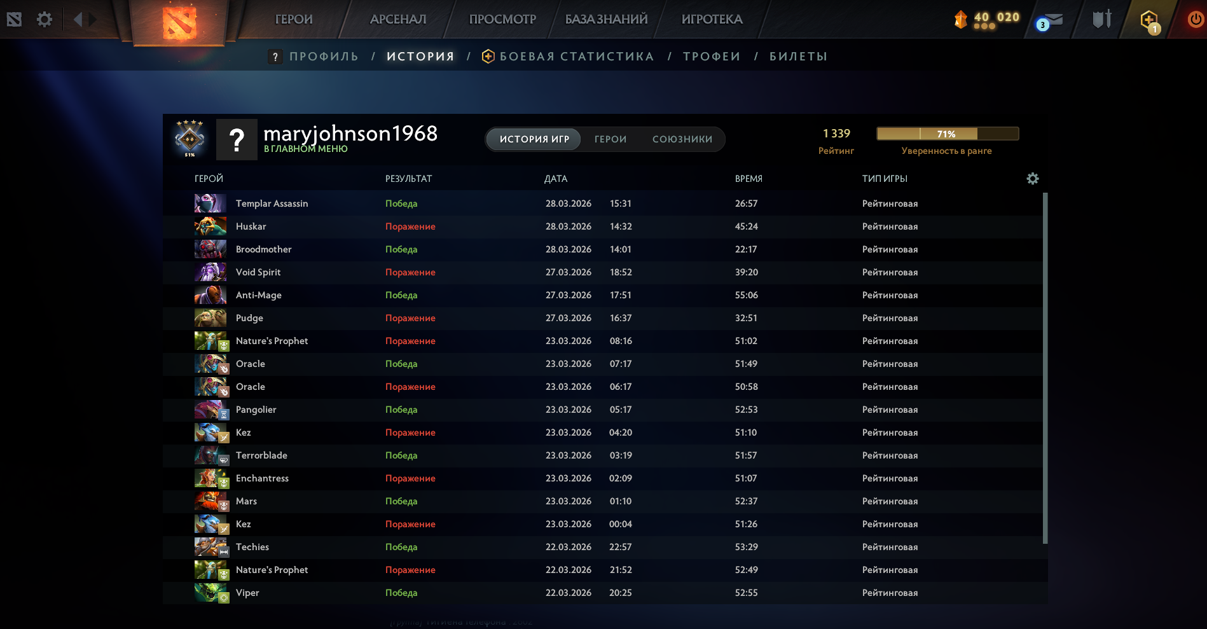Viewport: 1207px width, 629px height.
Task: Click the shards currency icon
Action: click(960, 19)
